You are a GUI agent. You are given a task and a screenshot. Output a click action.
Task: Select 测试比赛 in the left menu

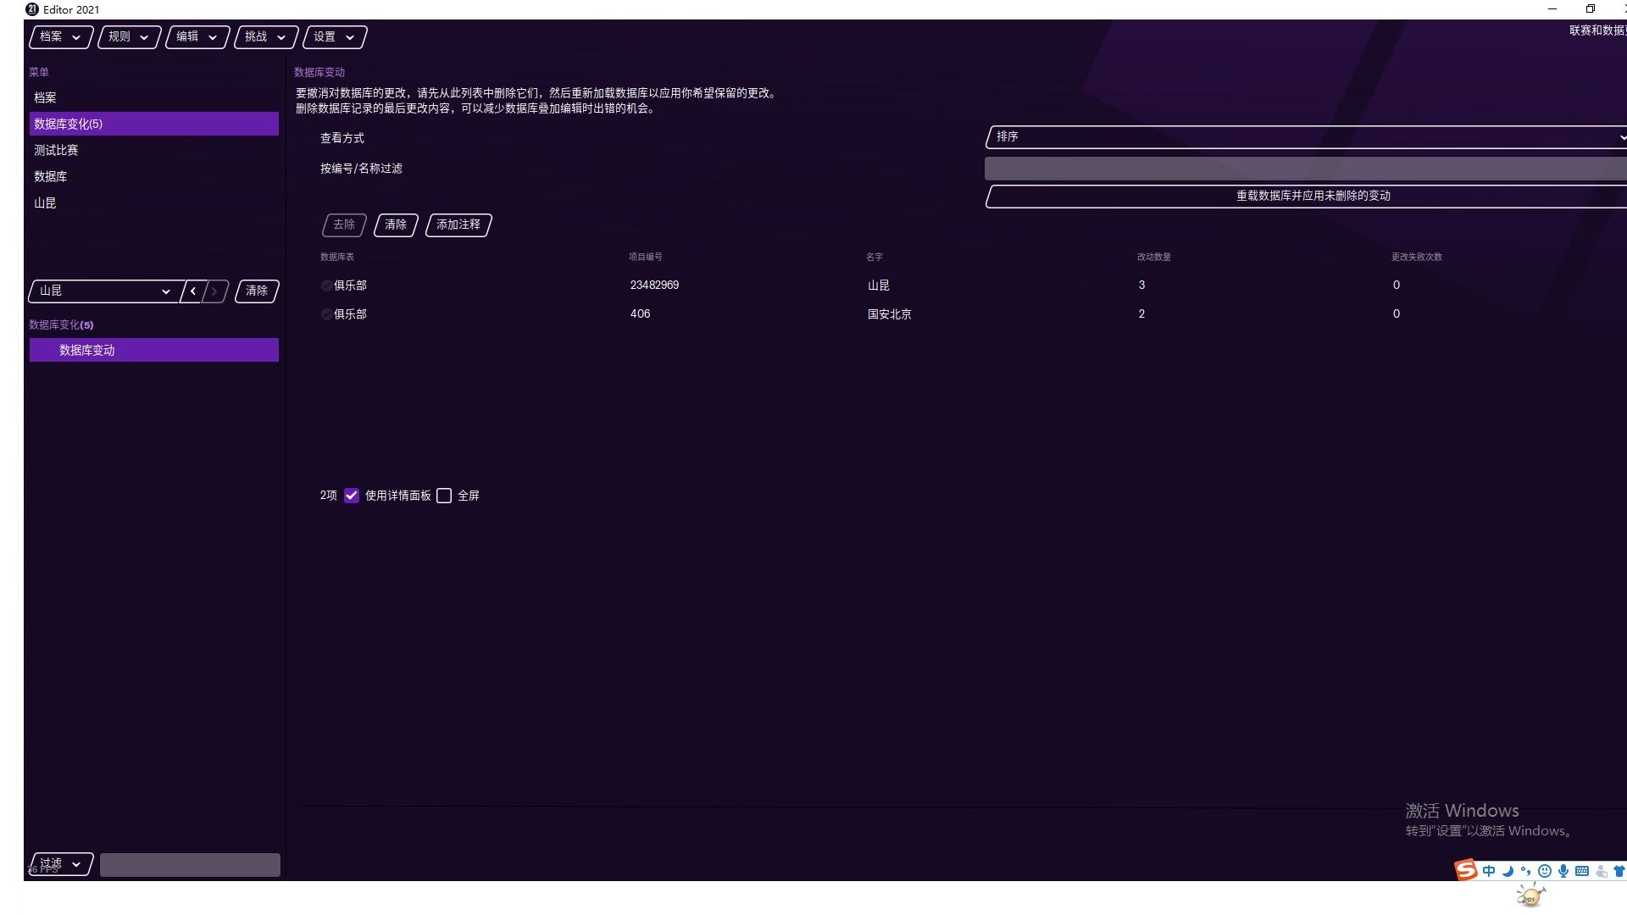point(56,151)
